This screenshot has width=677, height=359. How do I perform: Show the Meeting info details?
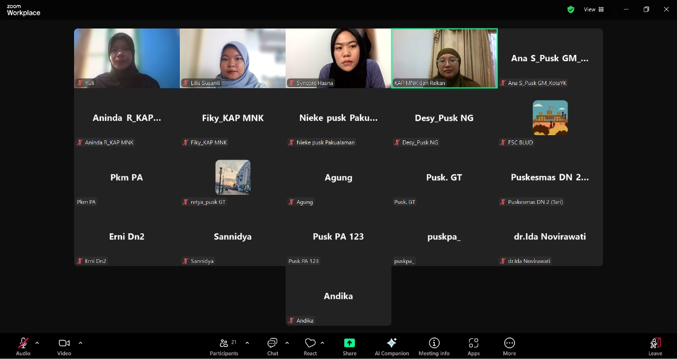pos(434,346)
